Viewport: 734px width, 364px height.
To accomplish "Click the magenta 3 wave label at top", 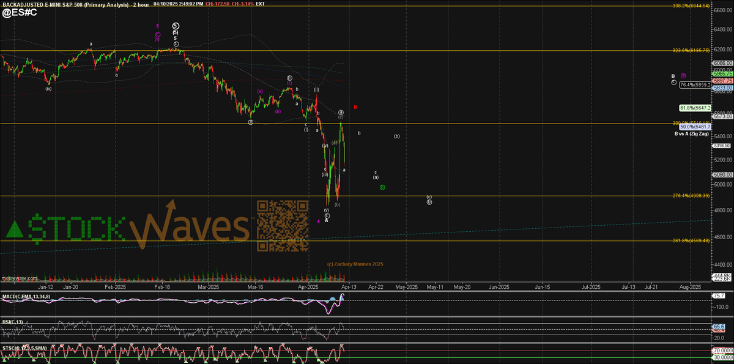I will (157, 26).
